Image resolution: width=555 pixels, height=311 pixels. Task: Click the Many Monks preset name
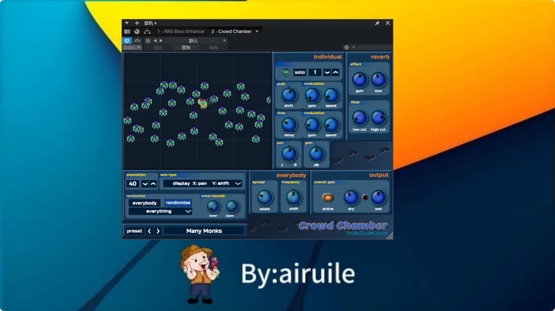[x=204, y=231]
